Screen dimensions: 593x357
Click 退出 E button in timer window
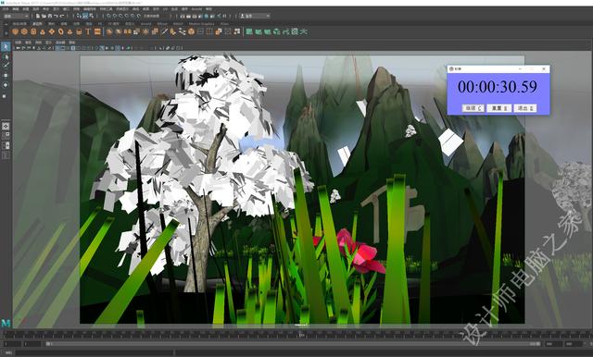tap(525, 108)
